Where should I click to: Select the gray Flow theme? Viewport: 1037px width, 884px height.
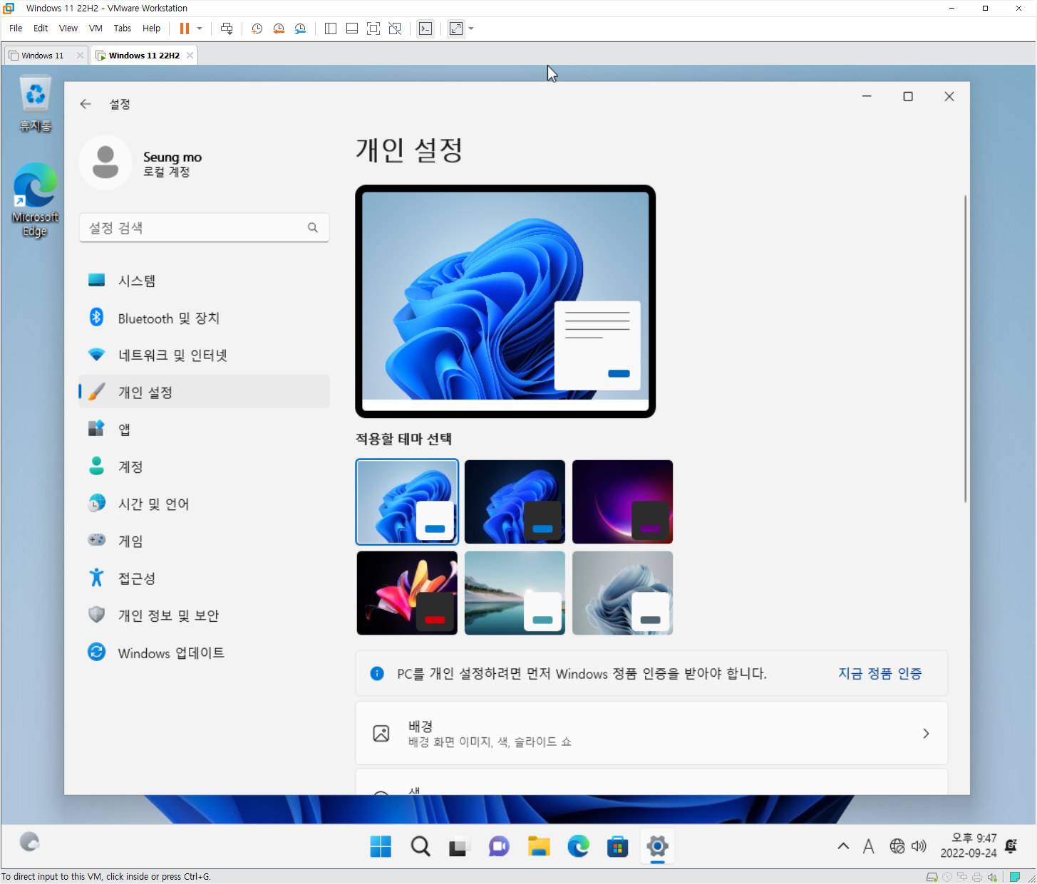point(622,593)
